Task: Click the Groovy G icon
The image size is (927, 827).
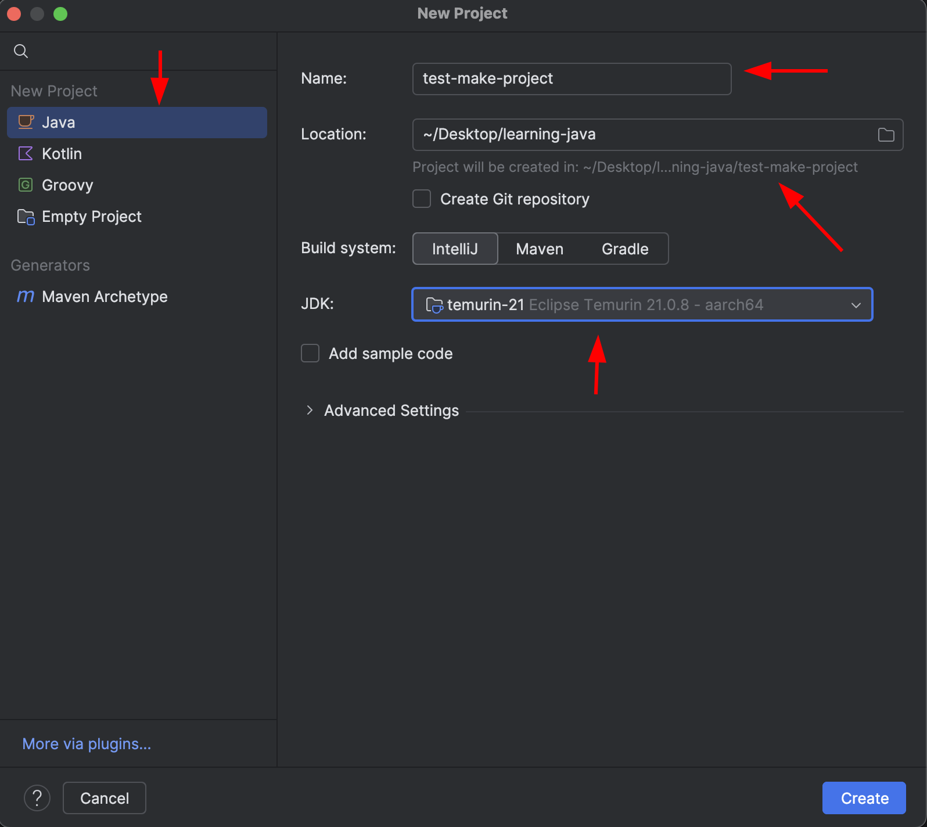Action: [x=26, y=185]
